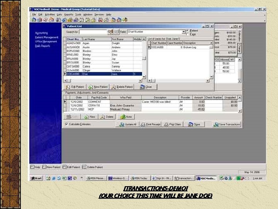Click the Last Name column header
The image size is (278, 209).
97,39
